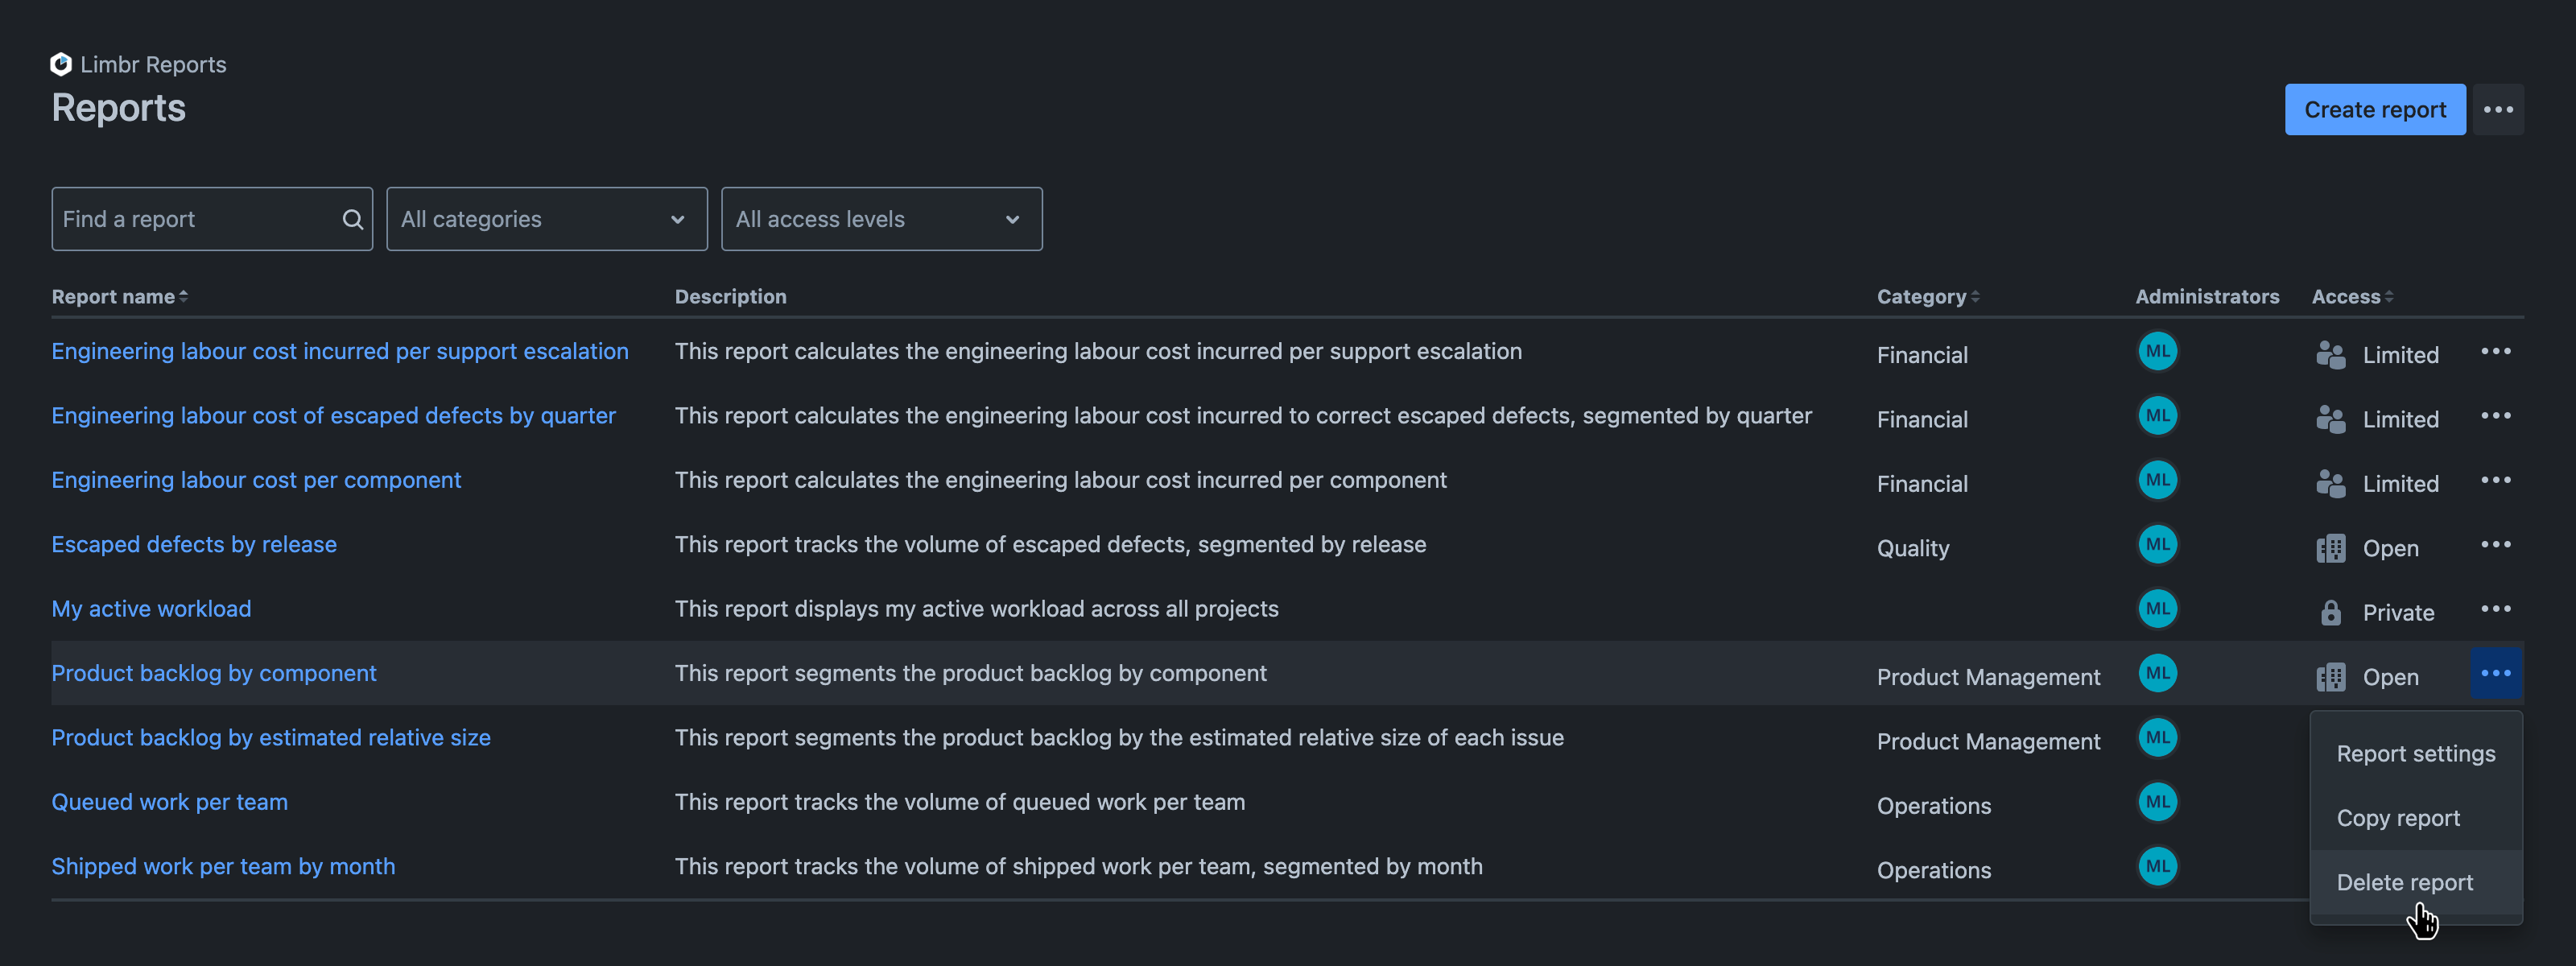Open Engineering labour cost of escaped defects by quarter
Viewport: 2576px width, 966px height.
pyautogui.click(x=333, y=416)
